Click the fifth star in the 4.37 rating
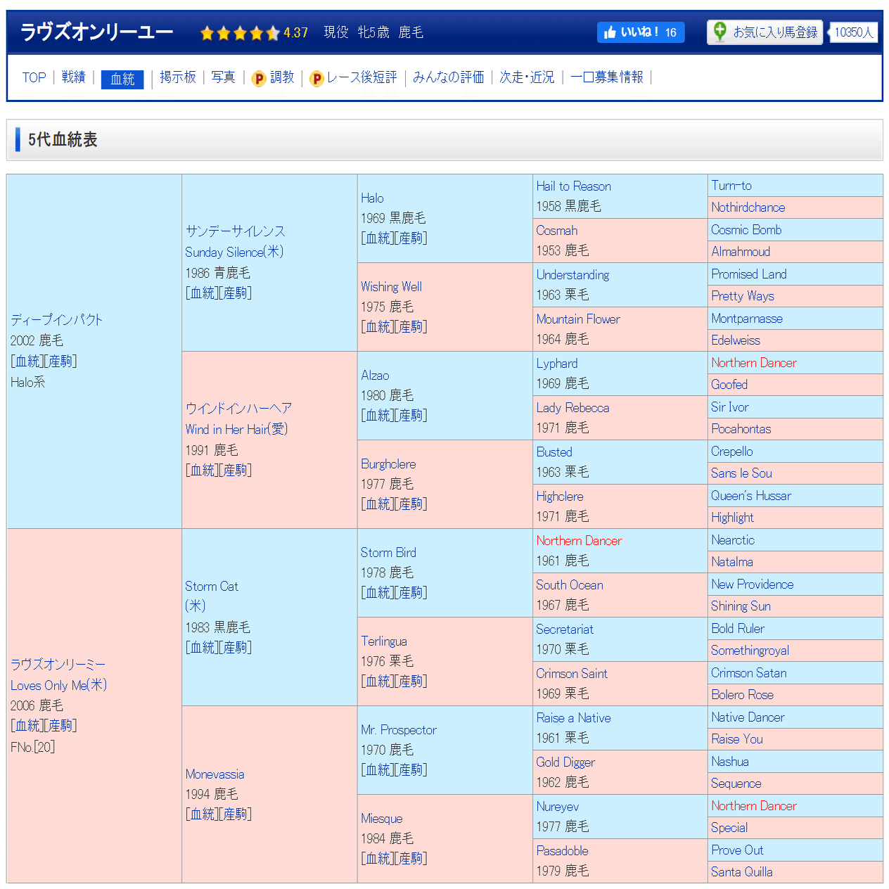This screenshot has width=889, height=889. 273,32
